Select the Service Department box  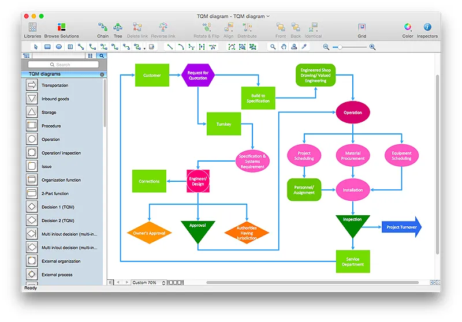[x=353, y=261]
